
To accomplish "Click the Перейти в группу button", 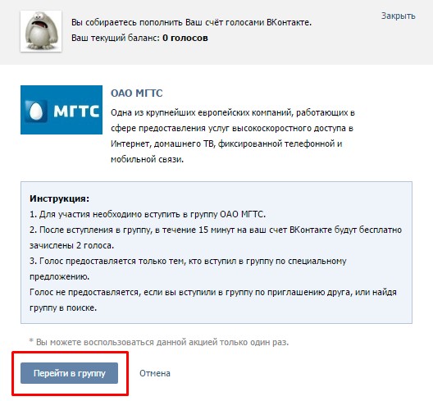I will point(69,373).
